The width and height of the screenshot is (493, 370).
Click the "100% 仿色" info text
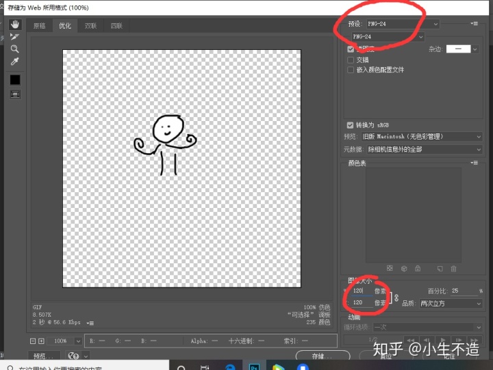[x=317, y=307]
